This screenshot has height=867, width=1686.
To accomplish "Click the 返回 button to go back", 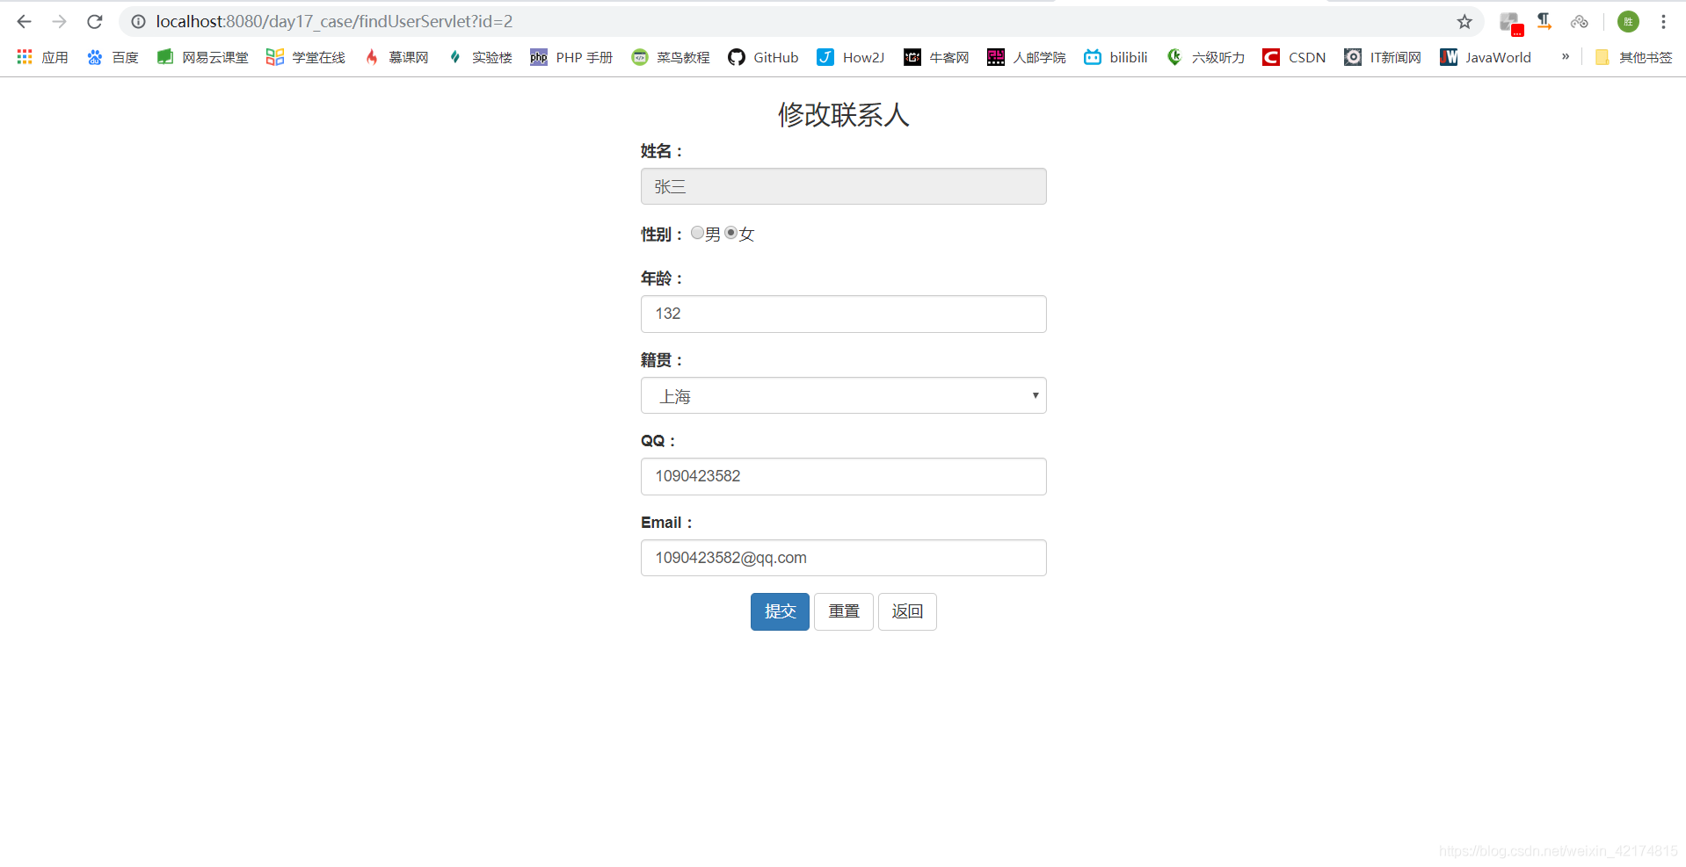I will [907, 611].
